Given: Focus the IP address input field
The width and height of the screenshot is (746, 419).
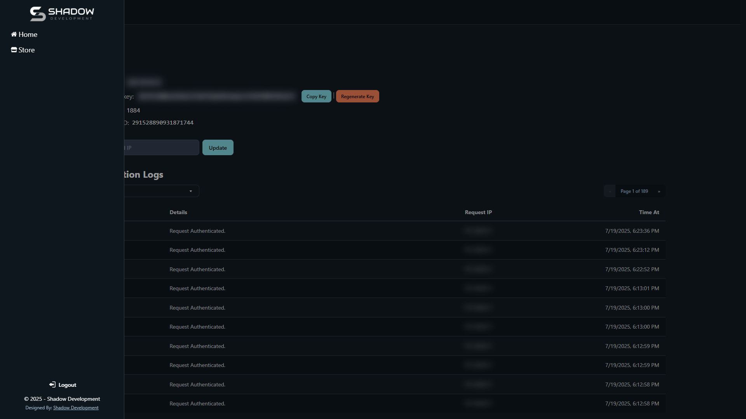Looking at the screenshot, I should click(x=161, y=147).
